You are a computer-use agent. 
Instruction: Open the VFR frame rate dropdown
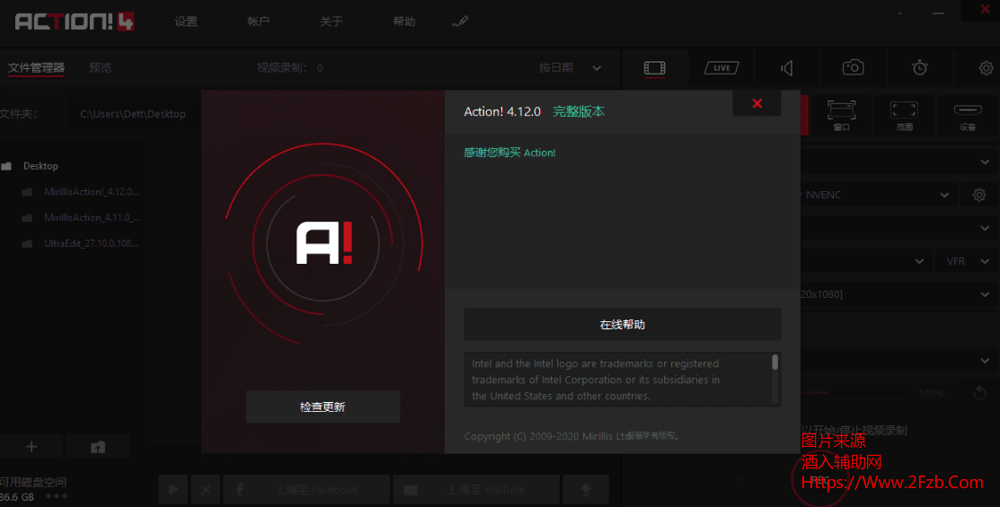point(967,261)
